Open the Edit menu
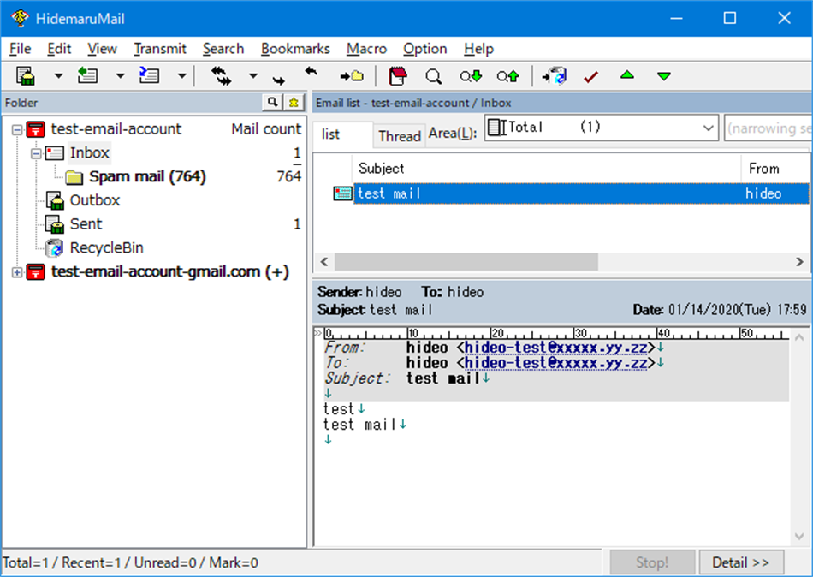 59,49
